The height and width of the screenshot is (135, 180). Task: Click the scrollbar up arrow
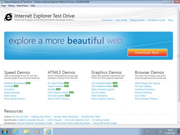point(178,9)
